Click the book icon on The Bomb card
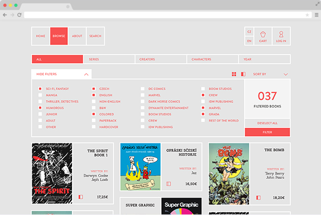Viewport: 321px width, 215px height. pos(258,197)
